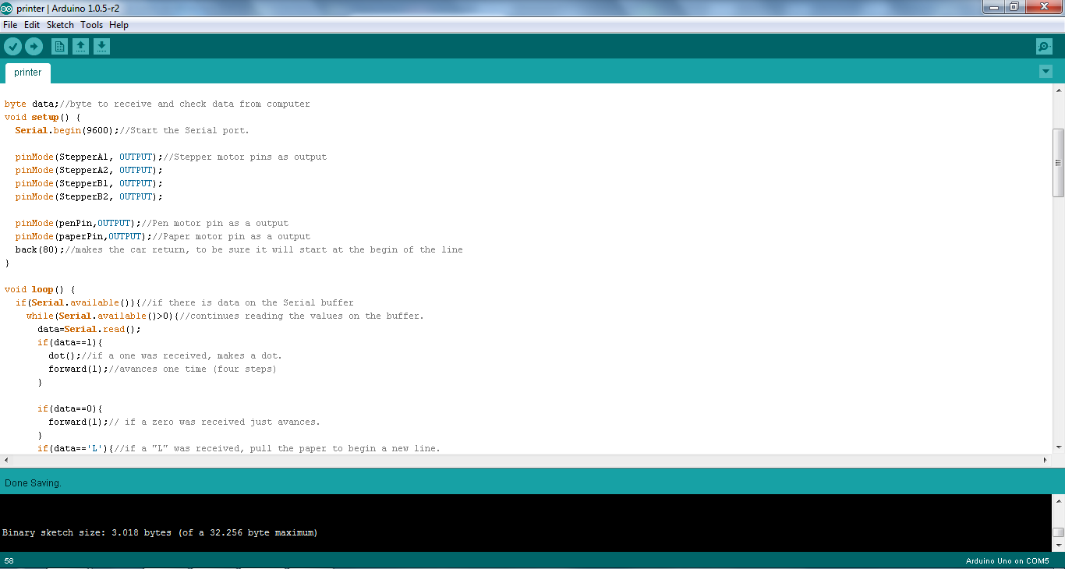Click the horizontal scrollbar left arrow
Viewport: 1065px width, 569px height.
5,460
